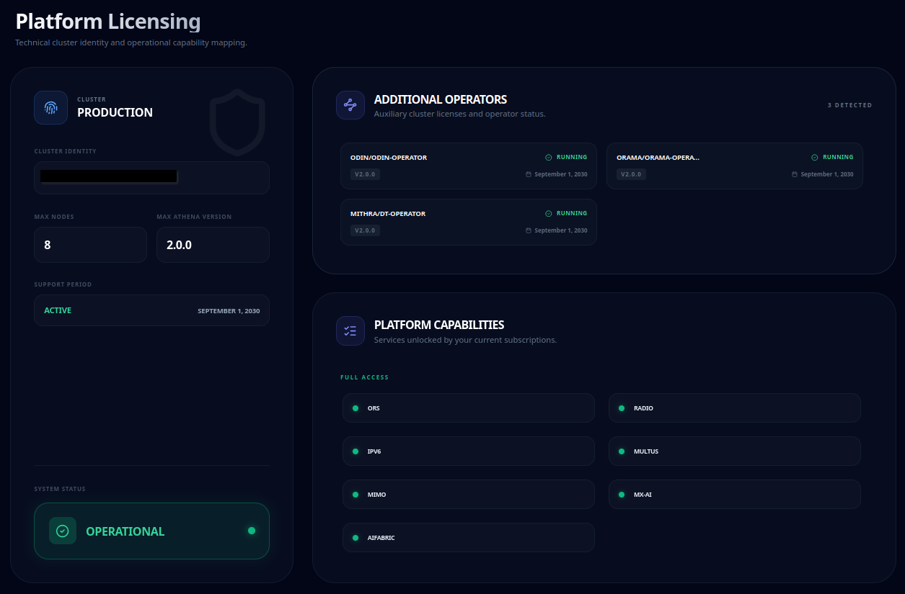The width and height of the screenshot is (905, 594).
Task: Click the September 1, 2030 date in the MITHRA/DT-OPERATOR card
Action: 561,230
